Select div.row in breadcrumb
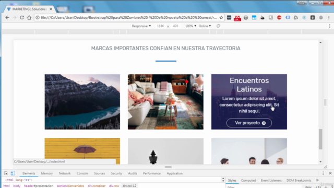This screenshot has width=334, height=188. [x=114, y=186]
